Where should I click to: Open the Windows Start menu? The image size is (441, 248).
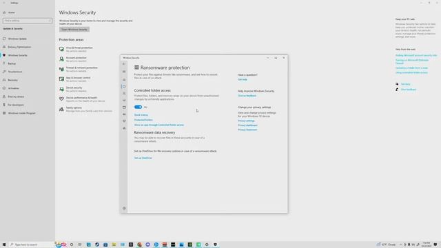4,245
